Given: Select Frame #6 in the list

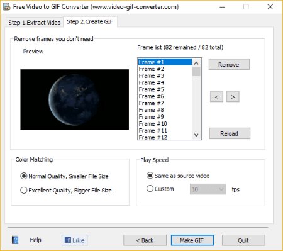Looking at the screenshot, I should pyautogui.click(x=165, y=96).
